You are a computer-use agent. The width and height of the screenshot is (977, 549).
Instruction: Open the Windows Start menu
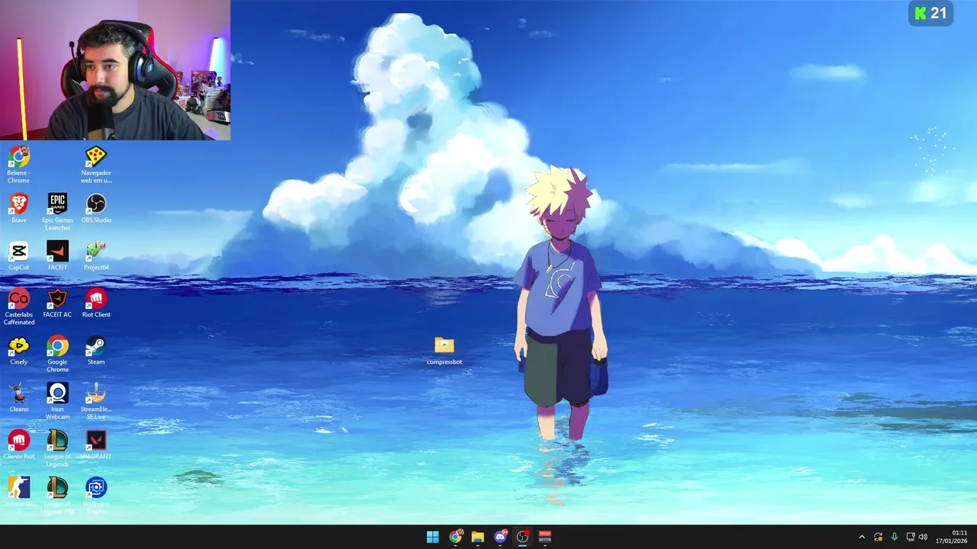(x=433, y=537)
